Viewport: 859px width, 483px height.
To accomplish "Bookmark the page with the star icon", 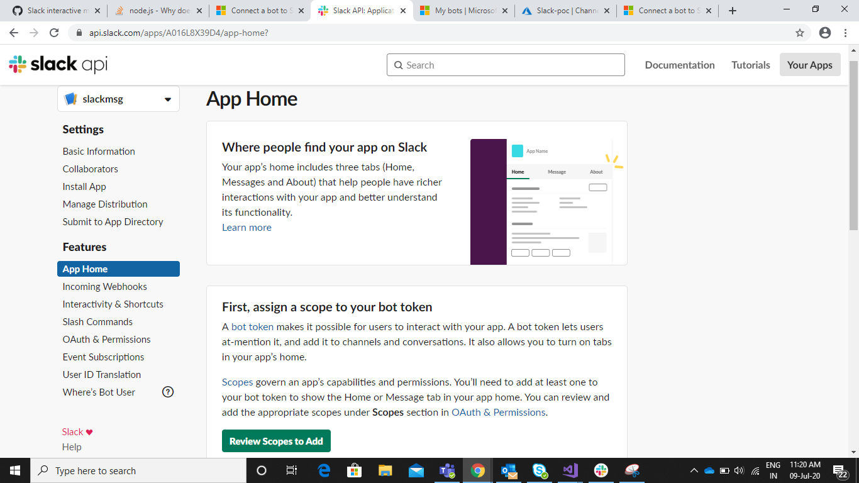I will [x=799, y=32].
